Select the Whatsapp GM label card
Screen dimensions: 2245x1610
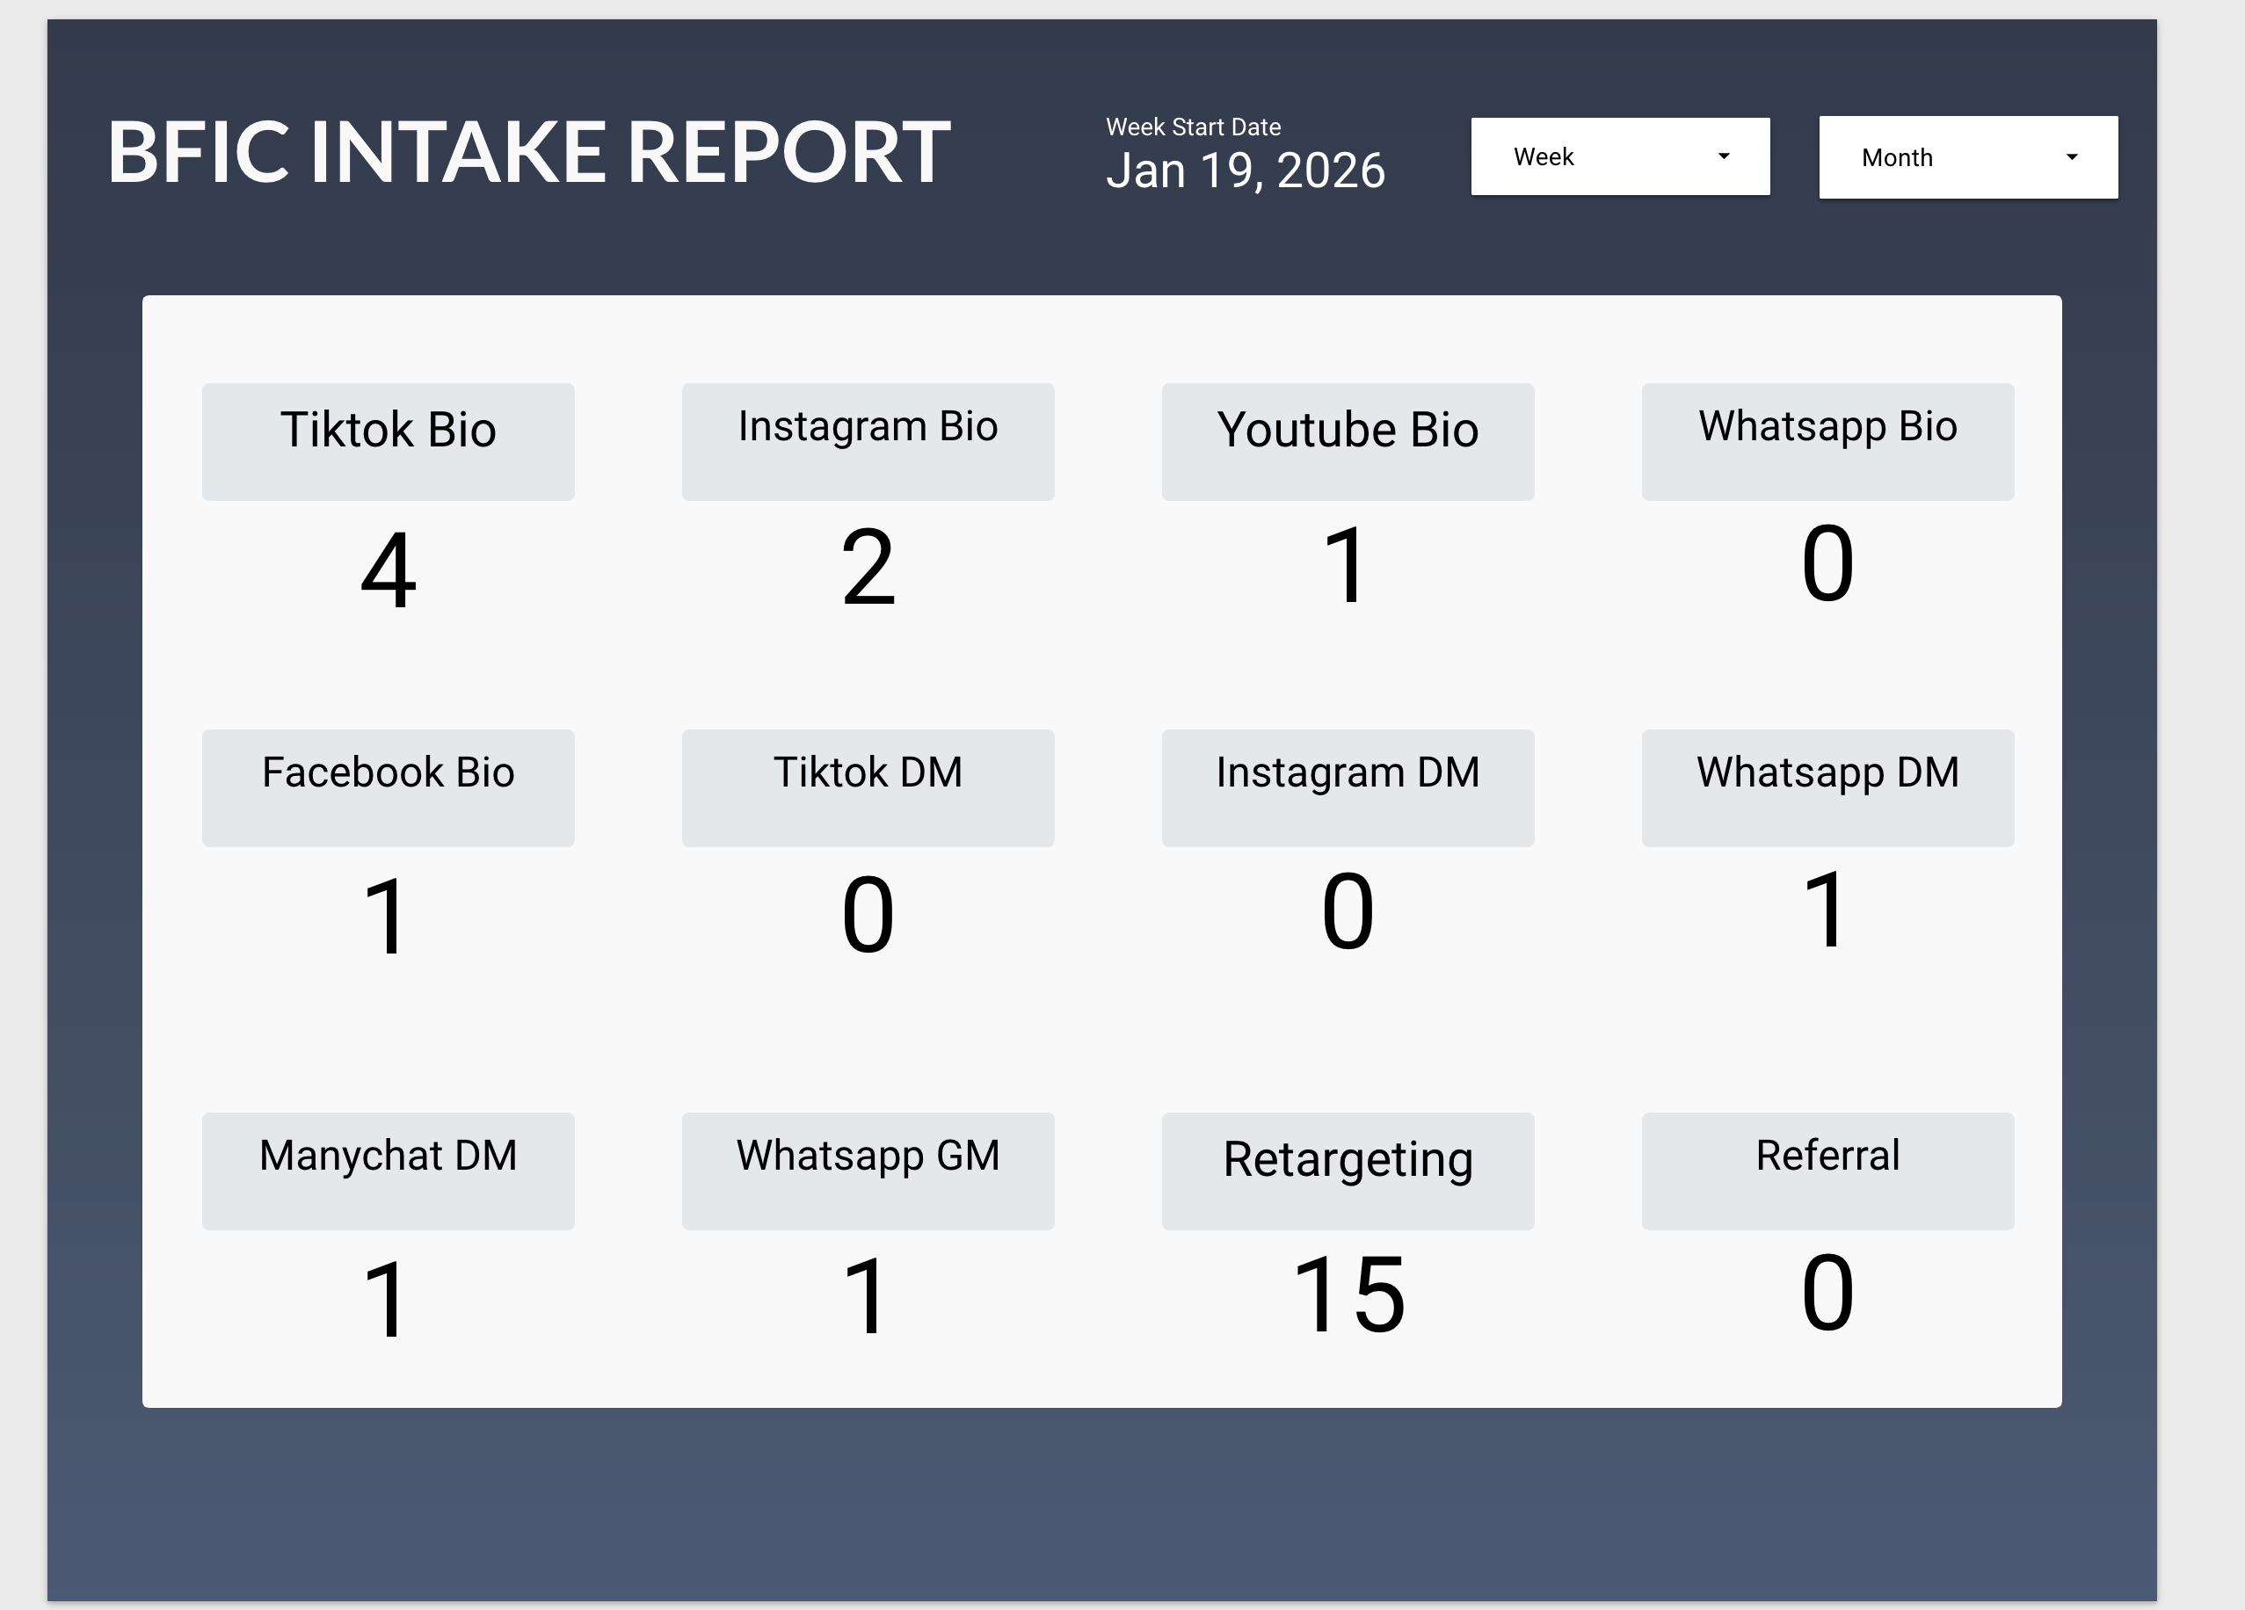867,1170
